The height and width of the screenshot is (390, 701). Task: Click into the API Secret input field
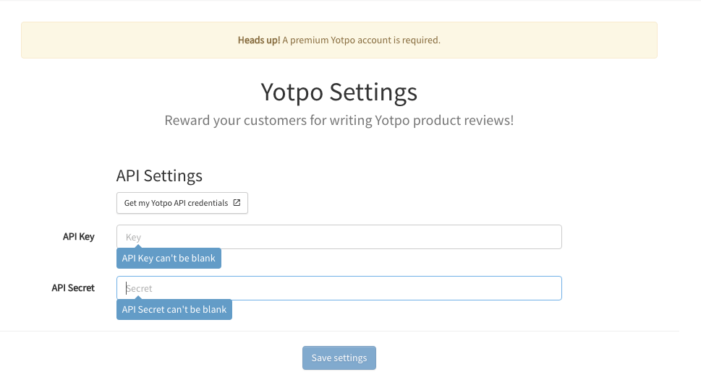(x=339, y=288)
